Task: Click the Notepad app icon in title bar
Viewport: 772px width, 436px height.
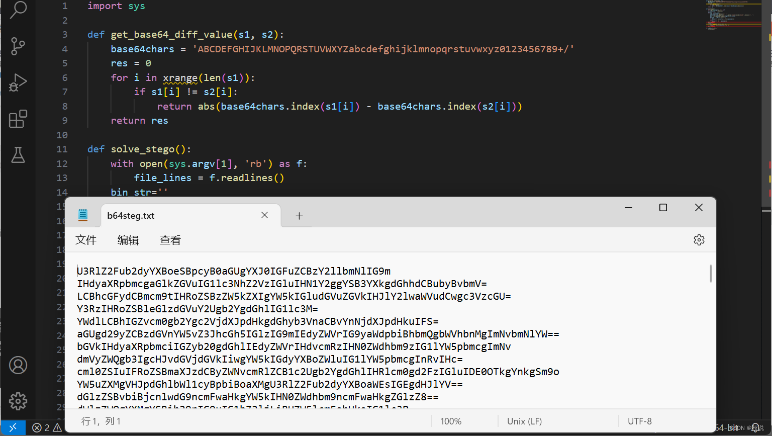Action: point(83,215)
